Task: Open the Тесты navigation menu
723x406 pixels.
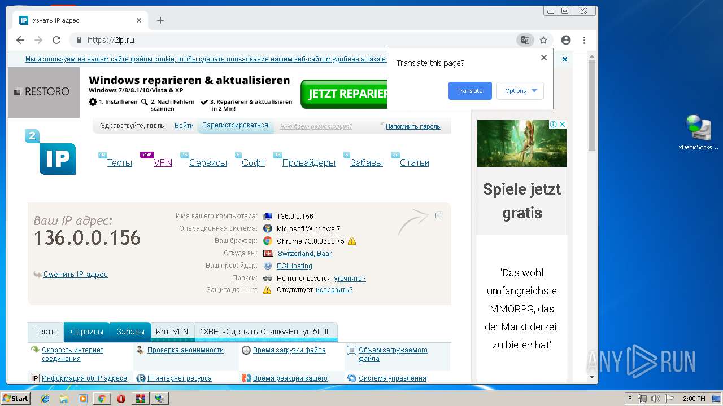Action: point(120,162)
